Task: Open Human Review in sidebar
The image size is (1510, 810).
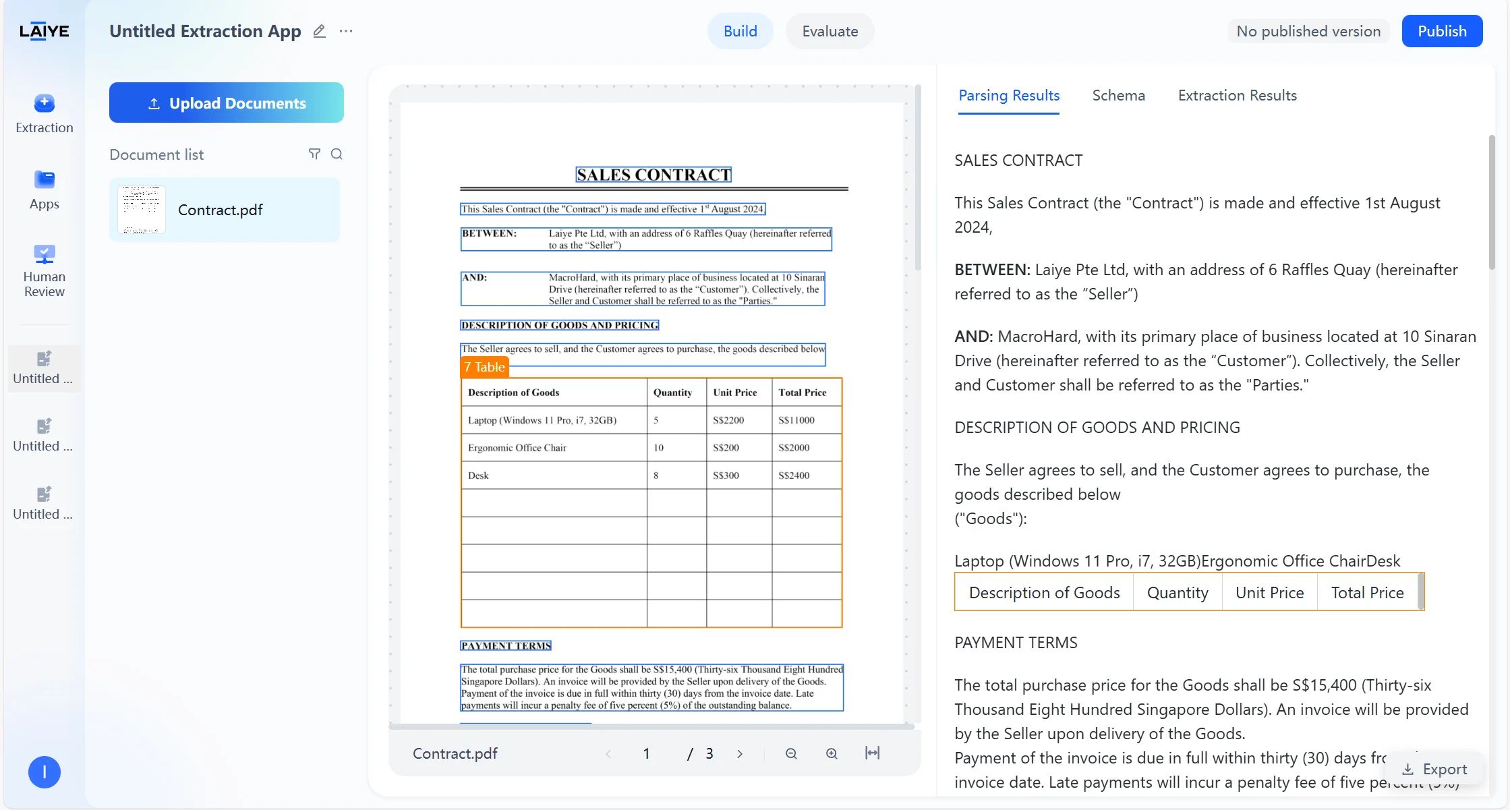Action: (x=45, y=270)
